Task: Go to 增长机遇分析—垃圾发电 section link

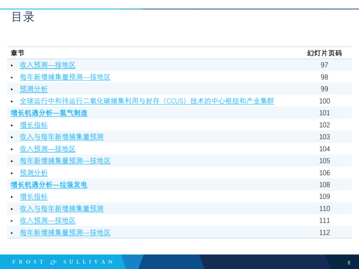Action: pos(49,185)
